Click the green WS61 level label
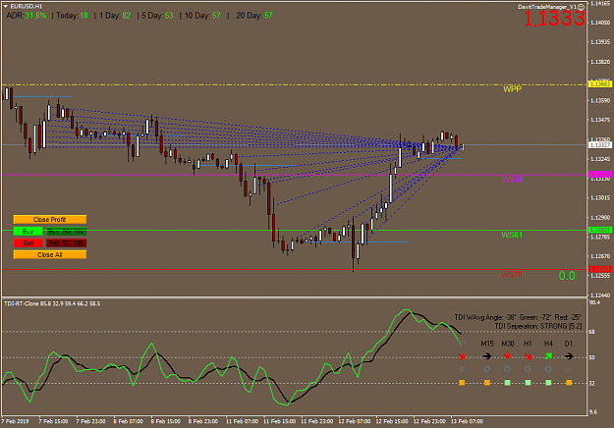This screenshot has width=614, height=428. (512, 235)
